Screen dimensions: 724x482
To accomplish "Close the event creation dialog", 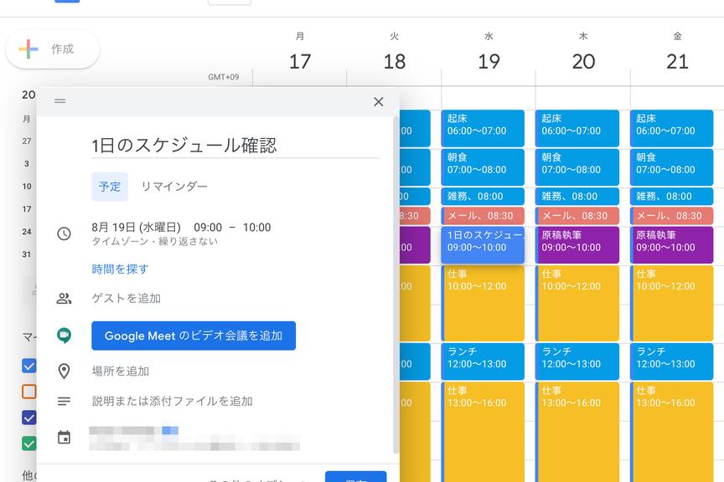I will coord(379,102).
